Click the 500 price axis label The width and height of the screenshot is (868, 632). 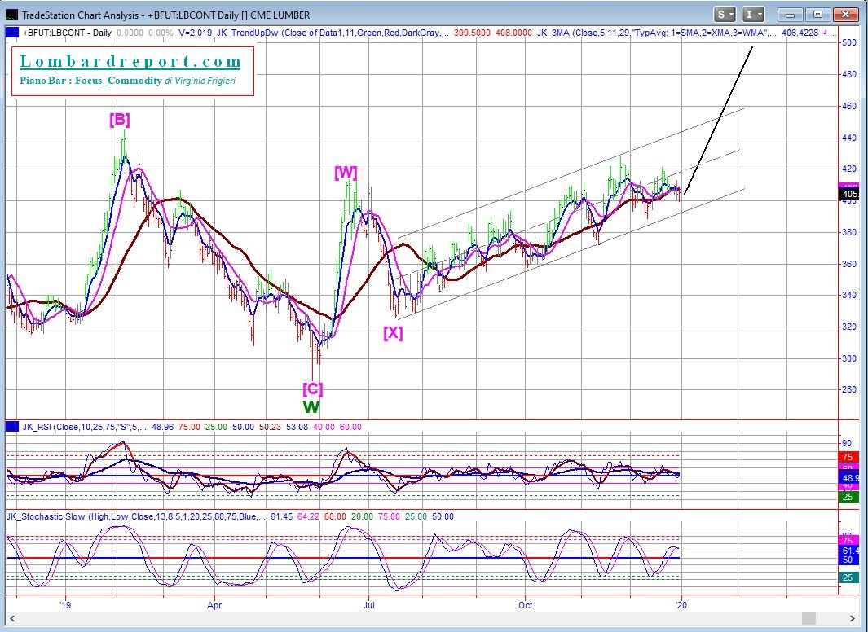(848, 42)
